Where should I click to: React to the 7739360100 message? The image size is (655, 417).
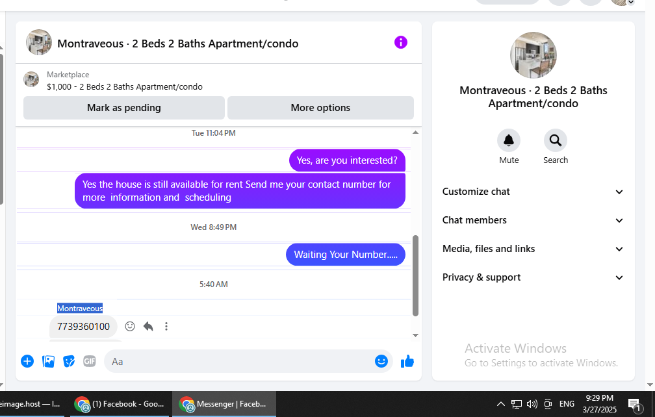(130, 327)
